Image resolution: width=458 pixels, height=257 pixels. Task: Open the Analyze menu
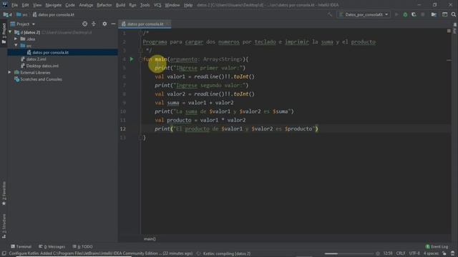[86, 5]
